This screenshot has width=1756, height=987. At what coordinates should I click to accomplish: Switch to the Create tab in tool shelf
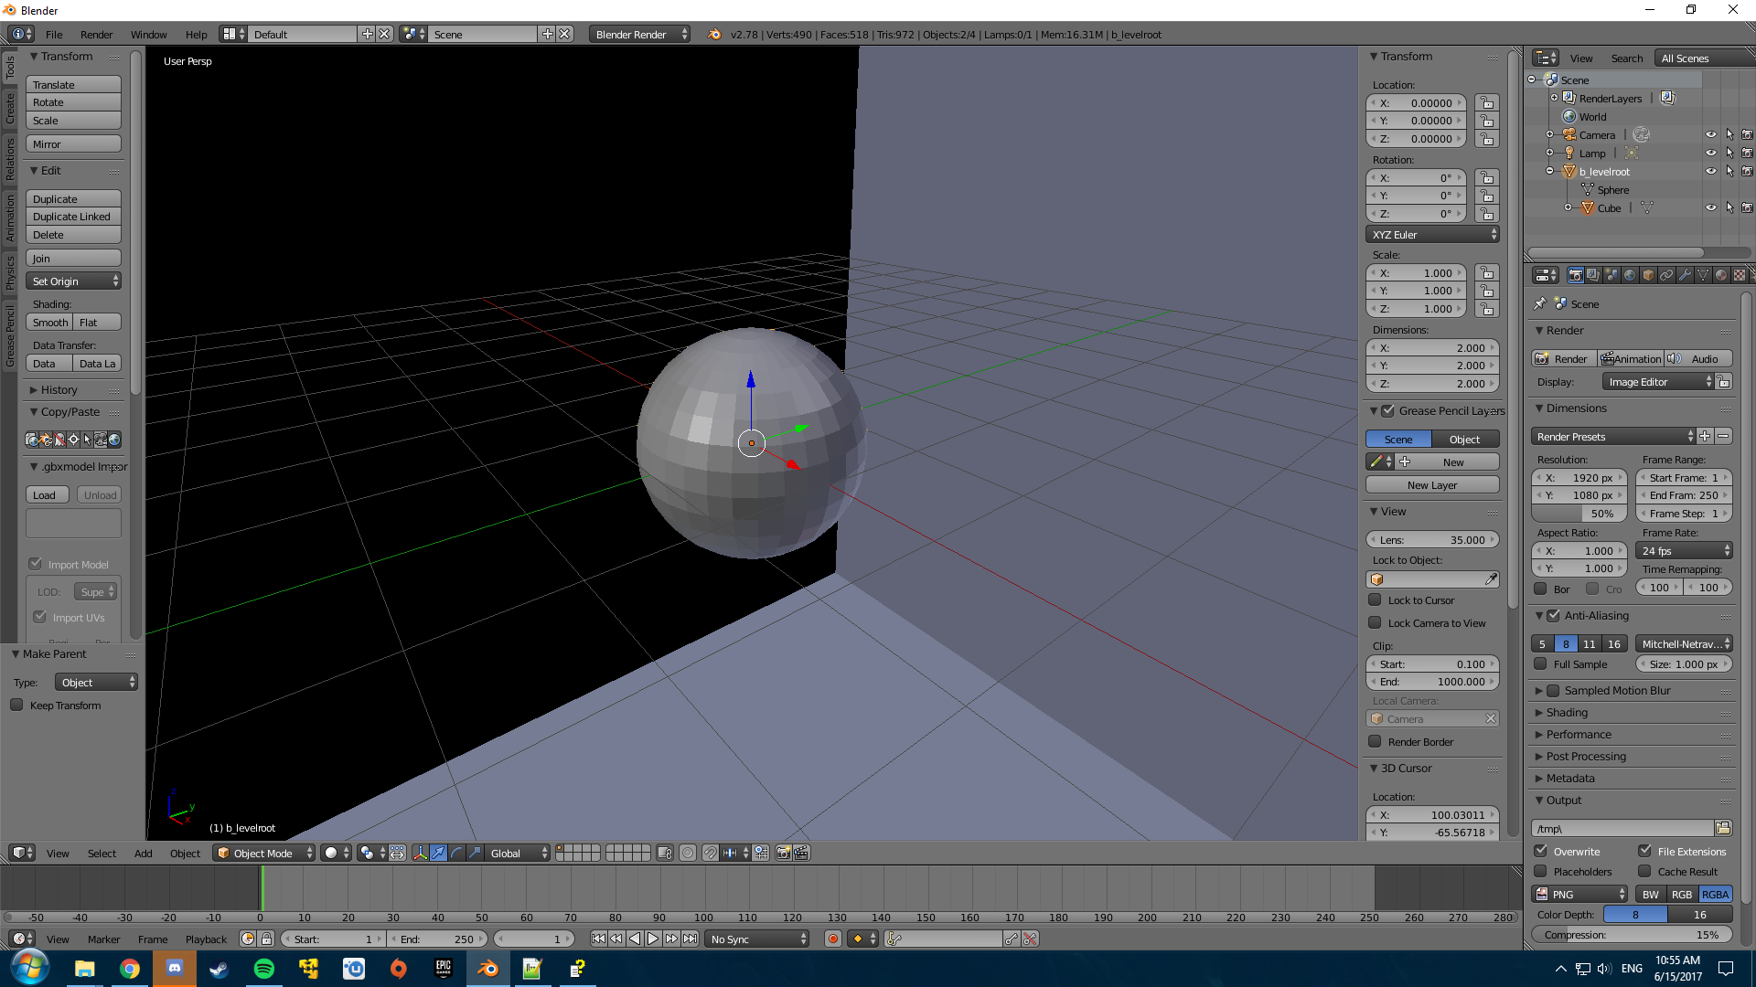pyautogui.click(x=10, y=108)
